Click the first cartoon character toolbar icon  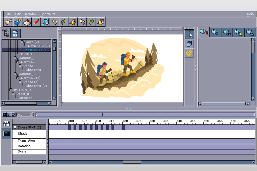[73, 22]
